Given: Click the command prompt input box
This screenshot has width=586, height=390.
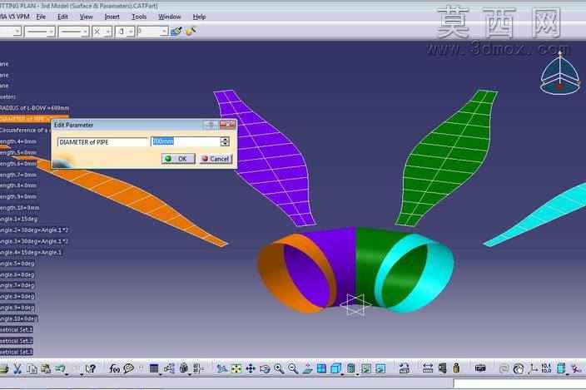Looking at the screenshot, I should click(x=519, y=383).
